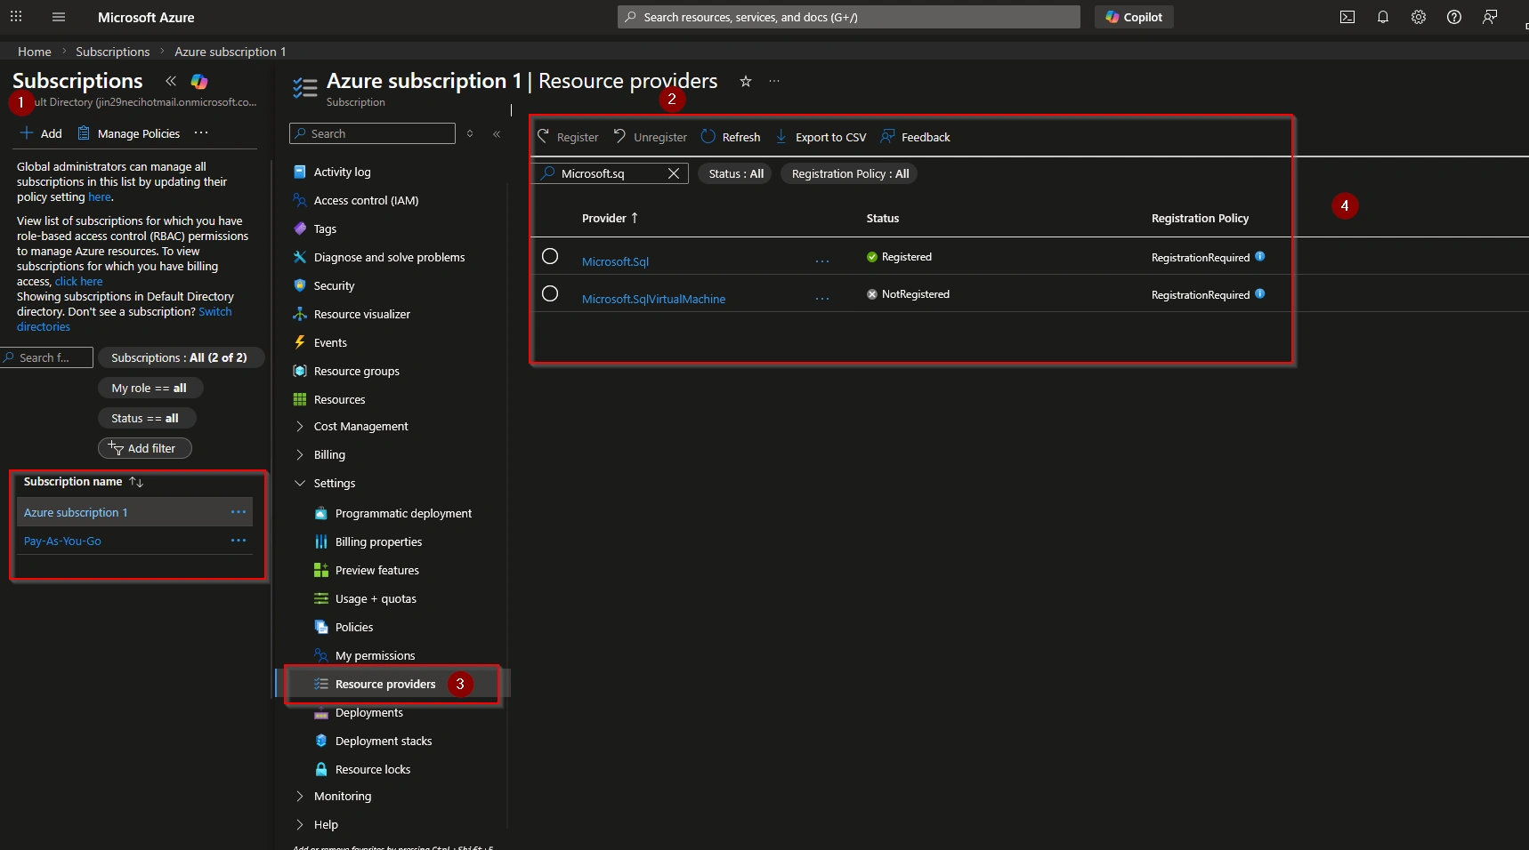This screenshot has width=1529, height=850.
Task: Click the subscriptions search filter field
Action: (46, 357)
